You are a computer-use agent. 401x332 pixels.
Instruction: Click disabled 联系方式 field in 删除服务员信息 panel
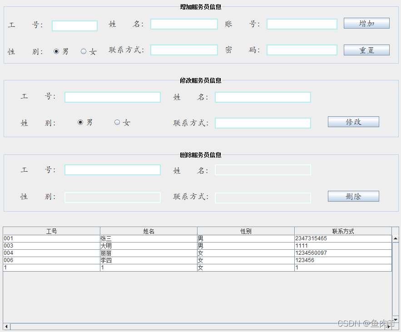263,198
